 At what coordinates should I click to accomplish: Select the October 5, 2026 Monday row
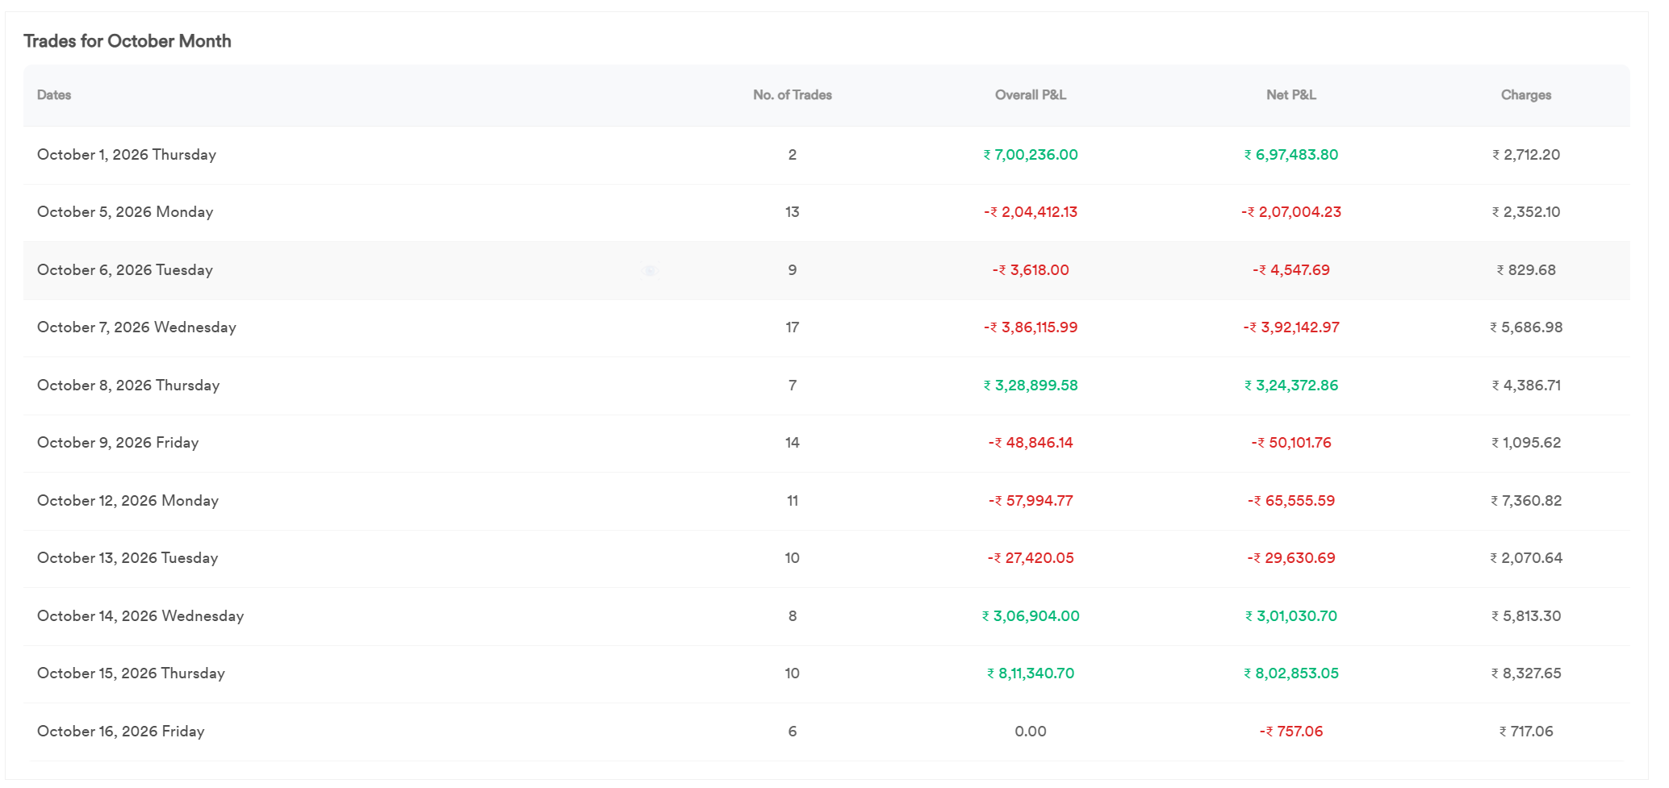pyautogui.click(x=826, y=212)
